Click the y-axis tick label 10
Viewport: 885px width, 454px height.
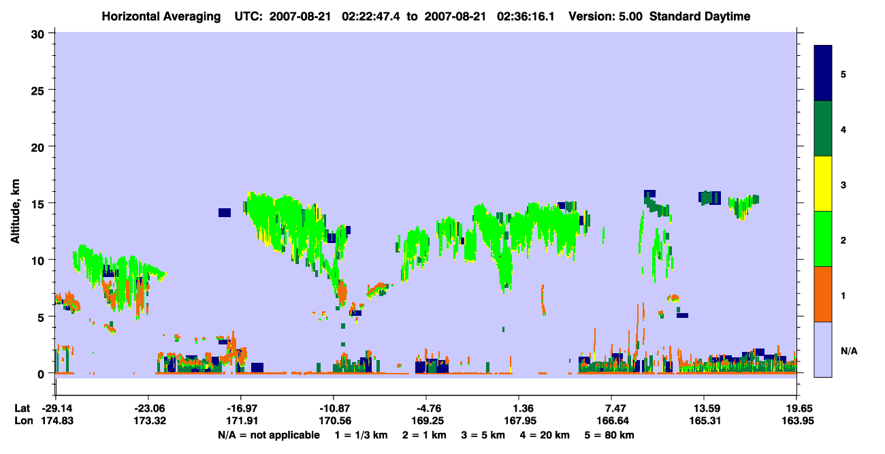(39, 260)
